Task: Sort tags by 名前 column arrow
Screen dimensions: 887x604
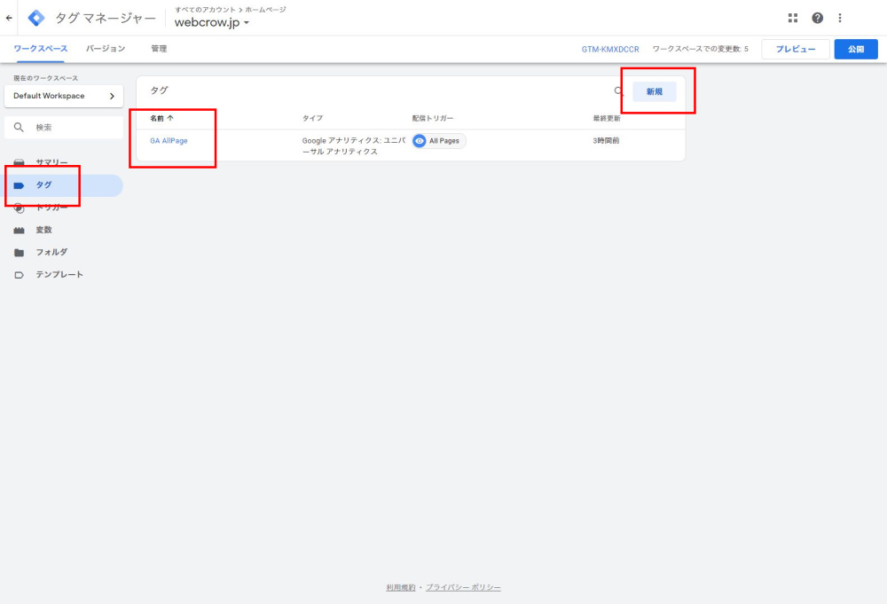Action: [x=170, y=118]
